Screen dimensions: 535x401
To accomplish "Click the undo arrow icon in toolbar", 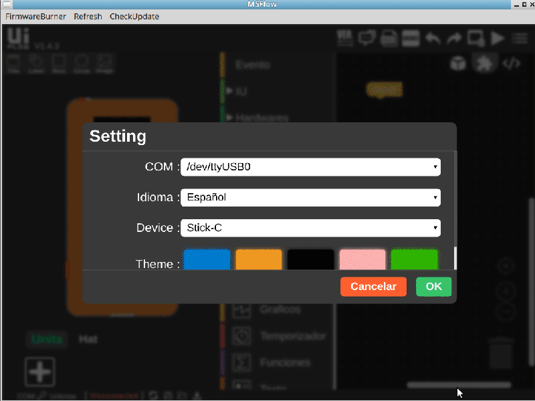I will tap(433, 38).
